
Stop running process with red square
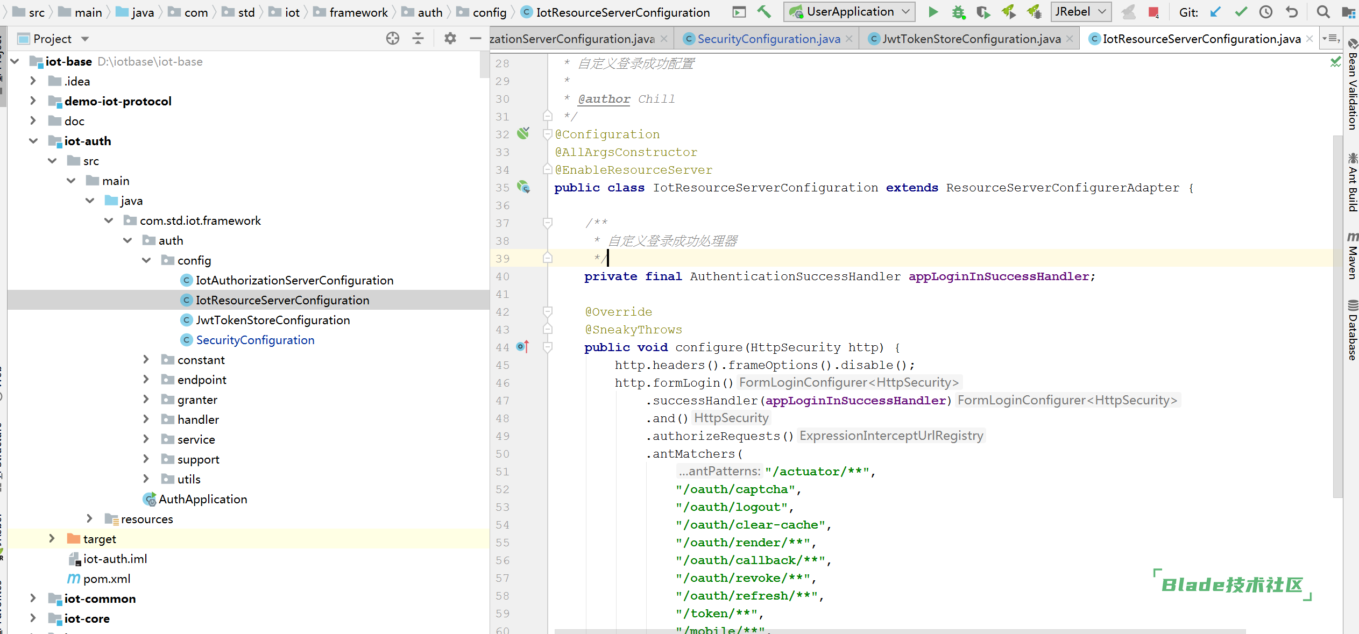coord(1153,12)
